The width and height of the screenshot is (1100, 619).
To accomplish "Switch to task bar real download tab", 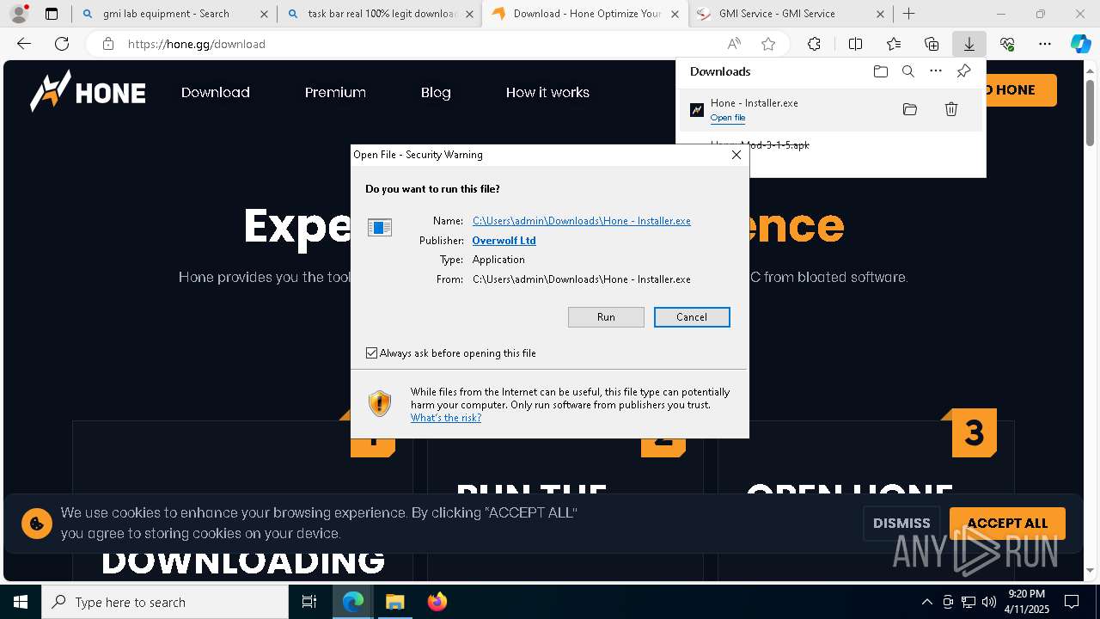I will 381,14.
